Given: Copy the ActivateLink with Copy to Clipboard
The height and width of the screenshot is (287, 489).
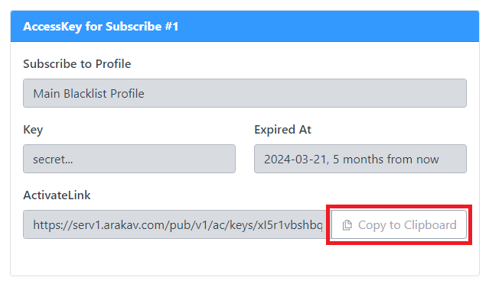Looking at the screenshot, I should tap(399, 224).
